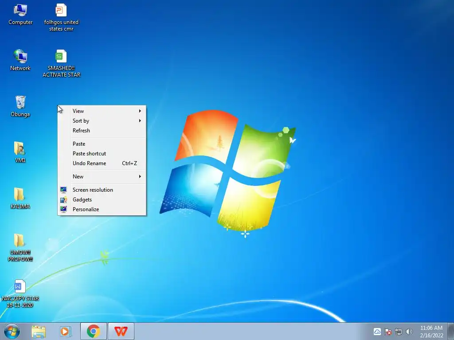Choose New in the context menu
The height and width of the screenshot is (340, 454).
coord(102,177)
